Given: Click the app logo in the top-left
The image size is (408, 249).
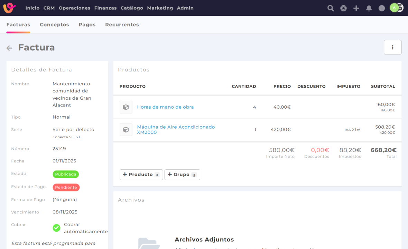Looking at the screenshot, I should tap(9, 8).
